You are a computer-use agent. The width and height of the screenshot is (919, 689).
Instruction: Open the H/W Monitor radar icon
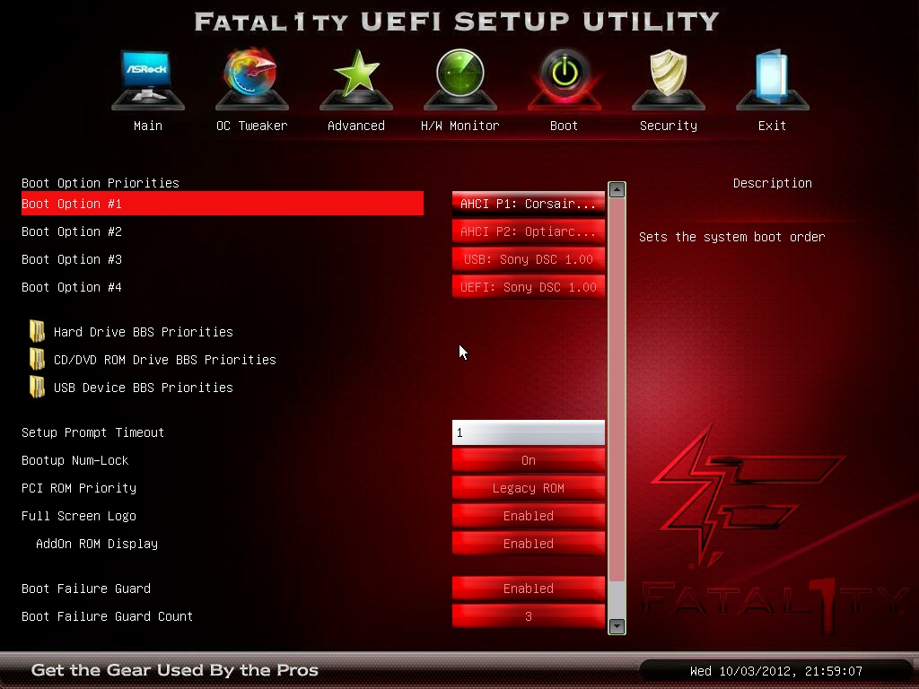460,80
